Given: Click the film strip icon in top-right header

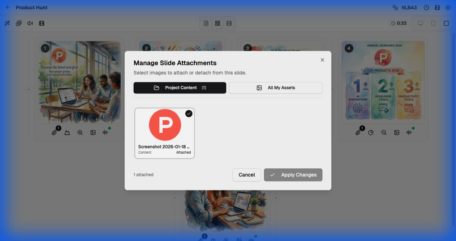Looking at the screenshot, I should (437, 8).
